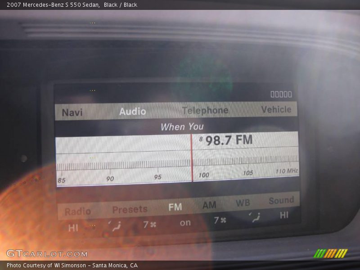Switch to the AM band
360x270 pixels.
click(x=209, y=205)
